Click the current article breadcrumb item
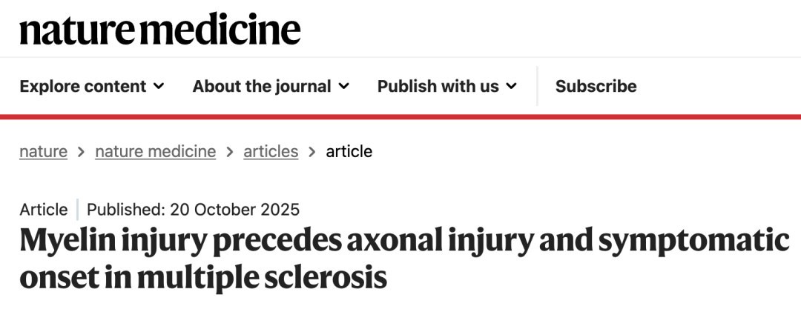Image resolution: width=801 pixels, height=312 pixels. 349,151
